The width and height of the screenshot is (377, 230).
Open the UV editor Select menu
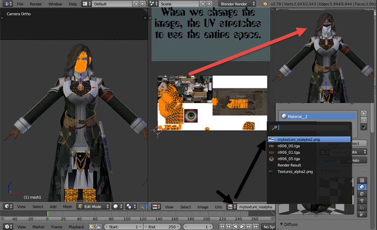185,207
